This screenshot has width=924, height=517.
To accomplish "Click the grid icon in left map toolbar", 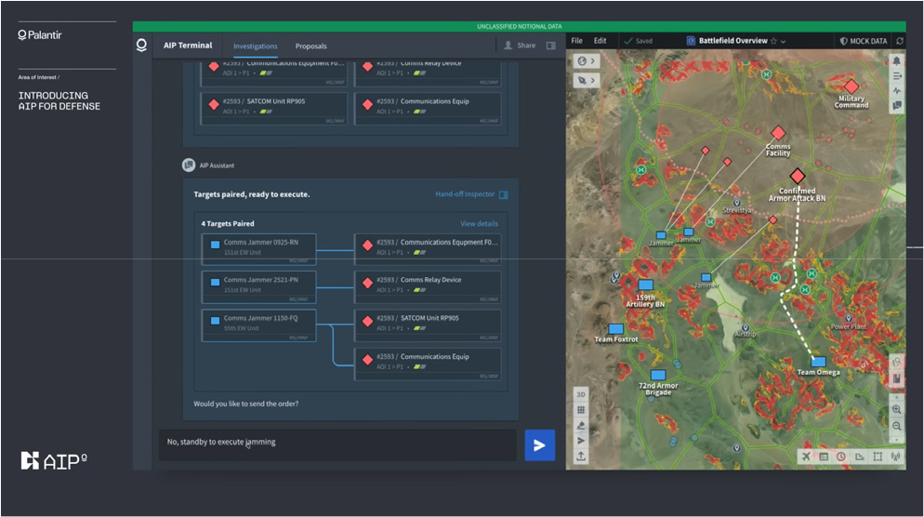I will [x=581, y=409].
